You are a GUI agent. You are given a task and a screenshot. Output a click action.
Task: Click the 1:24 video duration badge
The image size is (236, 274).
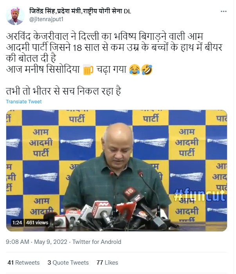click(x=17, y=223)
